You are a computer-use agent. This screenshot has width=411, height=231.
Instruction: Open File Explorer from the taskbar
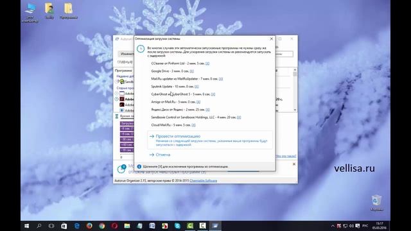point(127,226)
